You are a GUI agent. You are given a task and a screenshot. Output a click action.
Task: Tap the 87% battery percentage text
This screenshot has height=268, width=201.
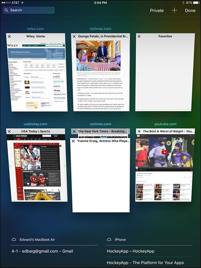[x=189, y=3]
